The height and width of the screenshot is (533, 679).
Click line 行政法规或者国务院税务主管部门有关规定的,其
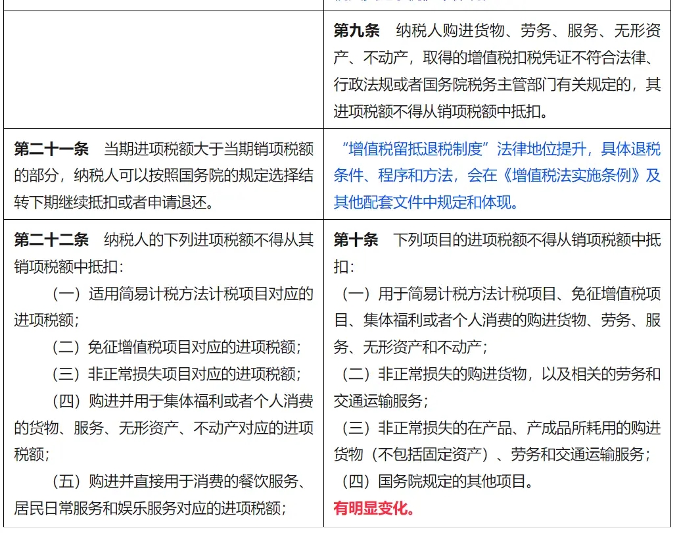[x=497, y=84]
